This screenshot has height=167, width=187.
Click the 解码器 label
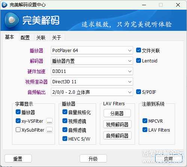click(36, 61)
